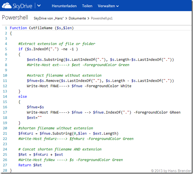This screenshot has height=174, width=193.
Task: Click line 25 '$Ret = $fnKurz + $ext'
Action: coord(41,155)
